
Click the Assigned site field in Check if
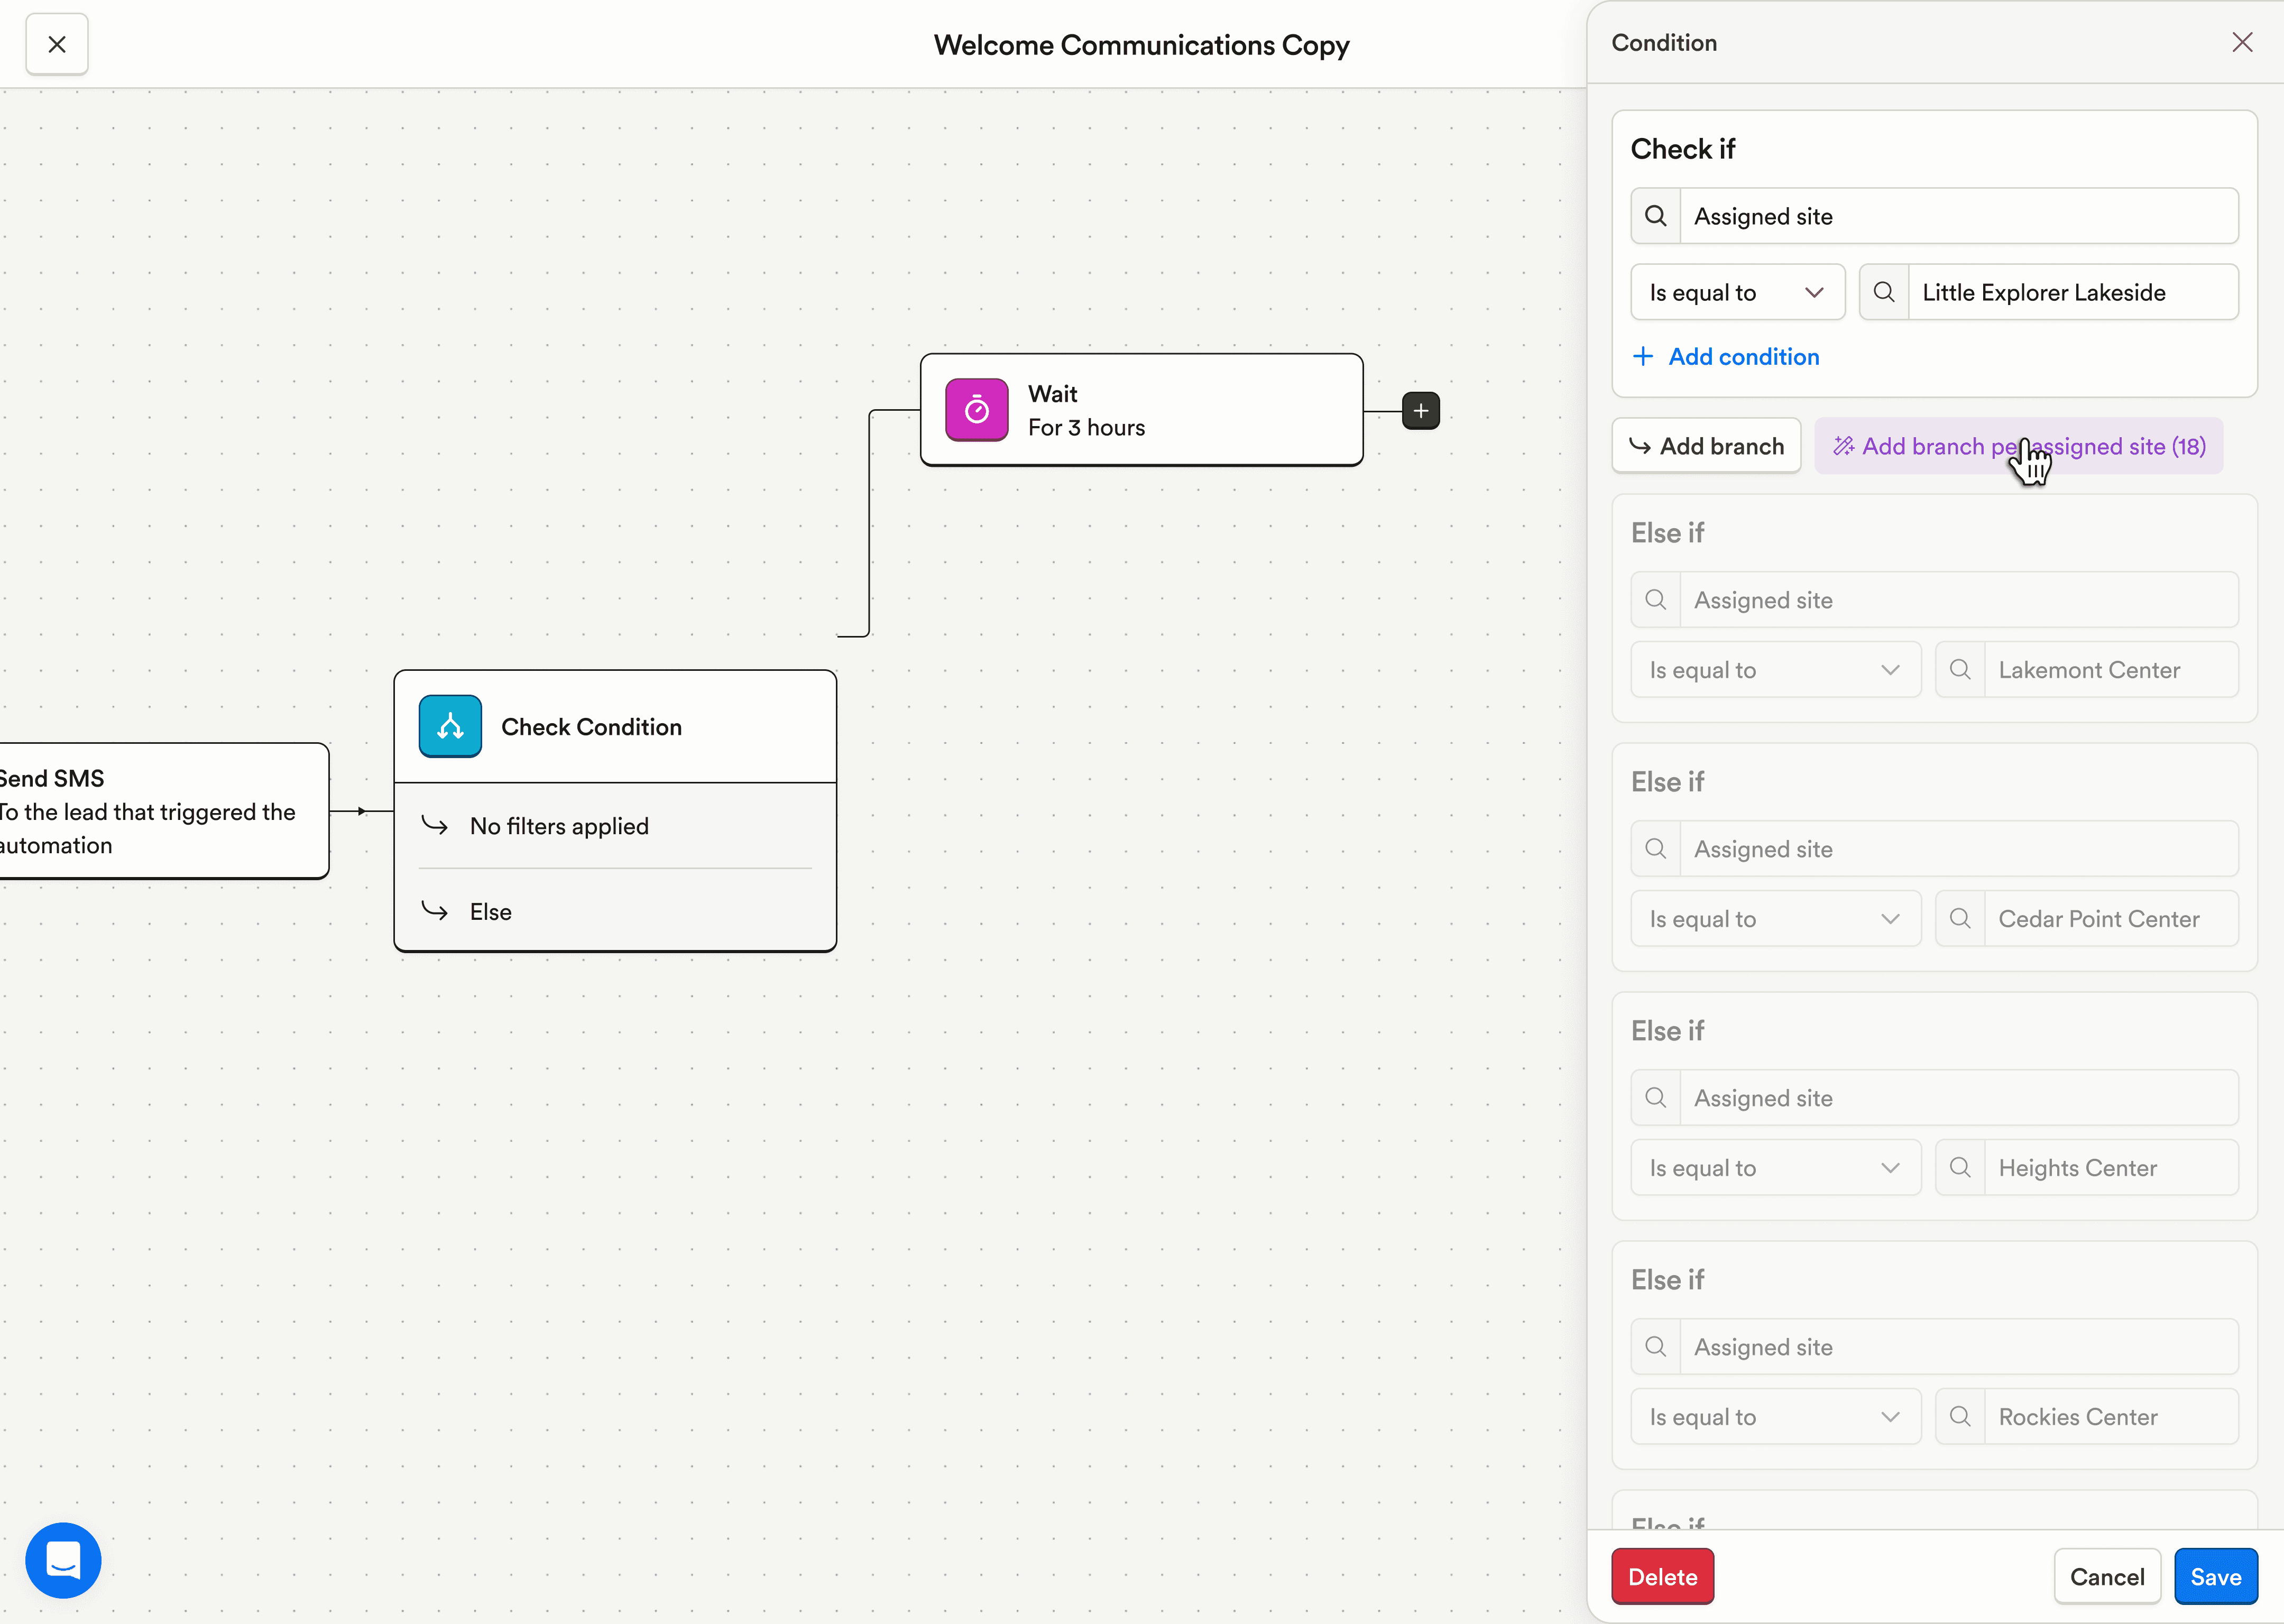click(1935, 216)
